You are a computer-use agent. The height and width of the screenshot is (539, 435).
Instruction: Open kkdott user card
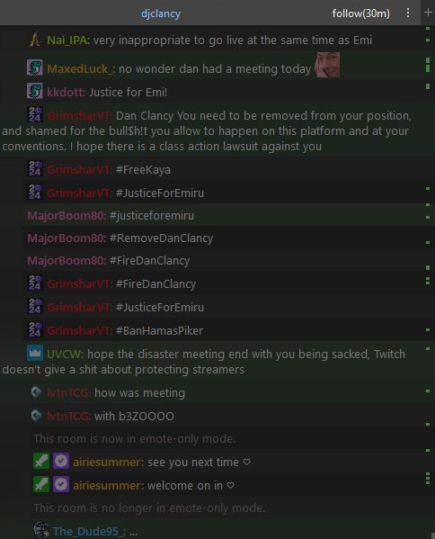(66, 92)
